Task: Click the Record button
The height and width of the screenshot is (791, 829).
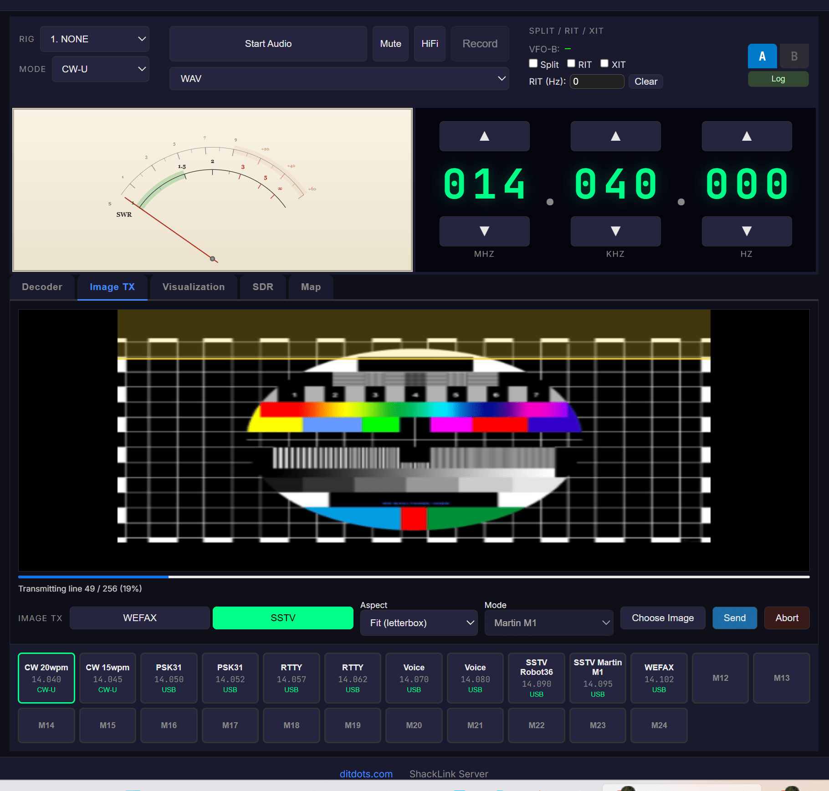Action: coord(480,44)
